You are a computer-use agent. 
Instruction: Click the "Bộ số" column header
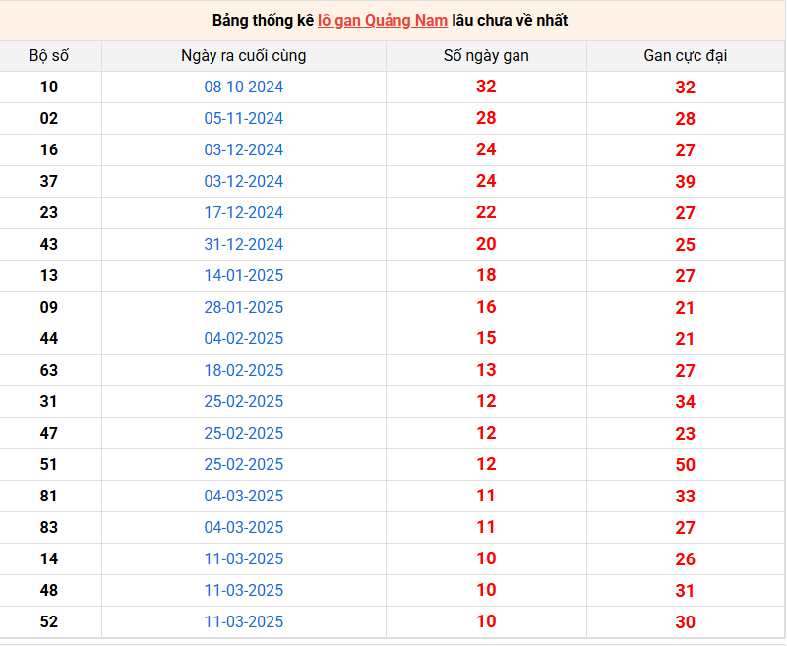(x=49, y=56)
